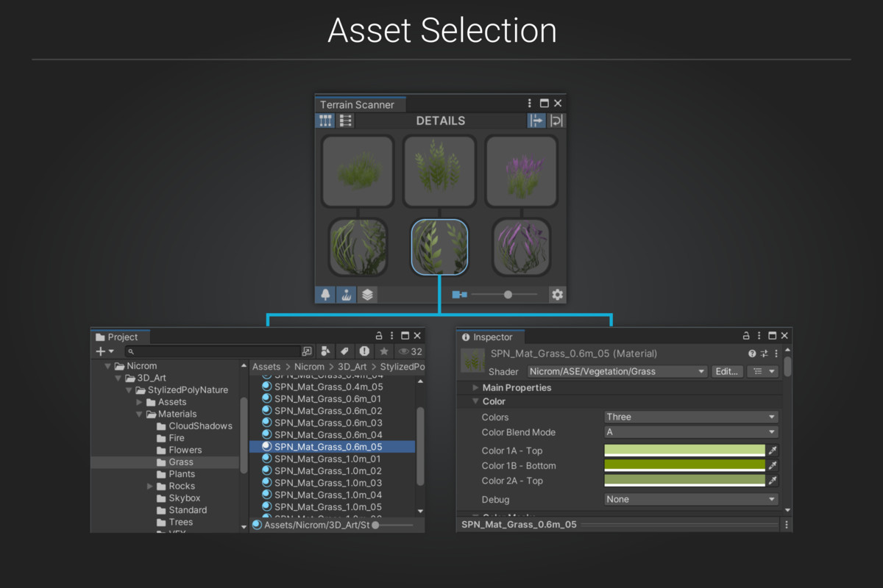Toggle the layers filter in Terrain Scanner

(367, 295)
